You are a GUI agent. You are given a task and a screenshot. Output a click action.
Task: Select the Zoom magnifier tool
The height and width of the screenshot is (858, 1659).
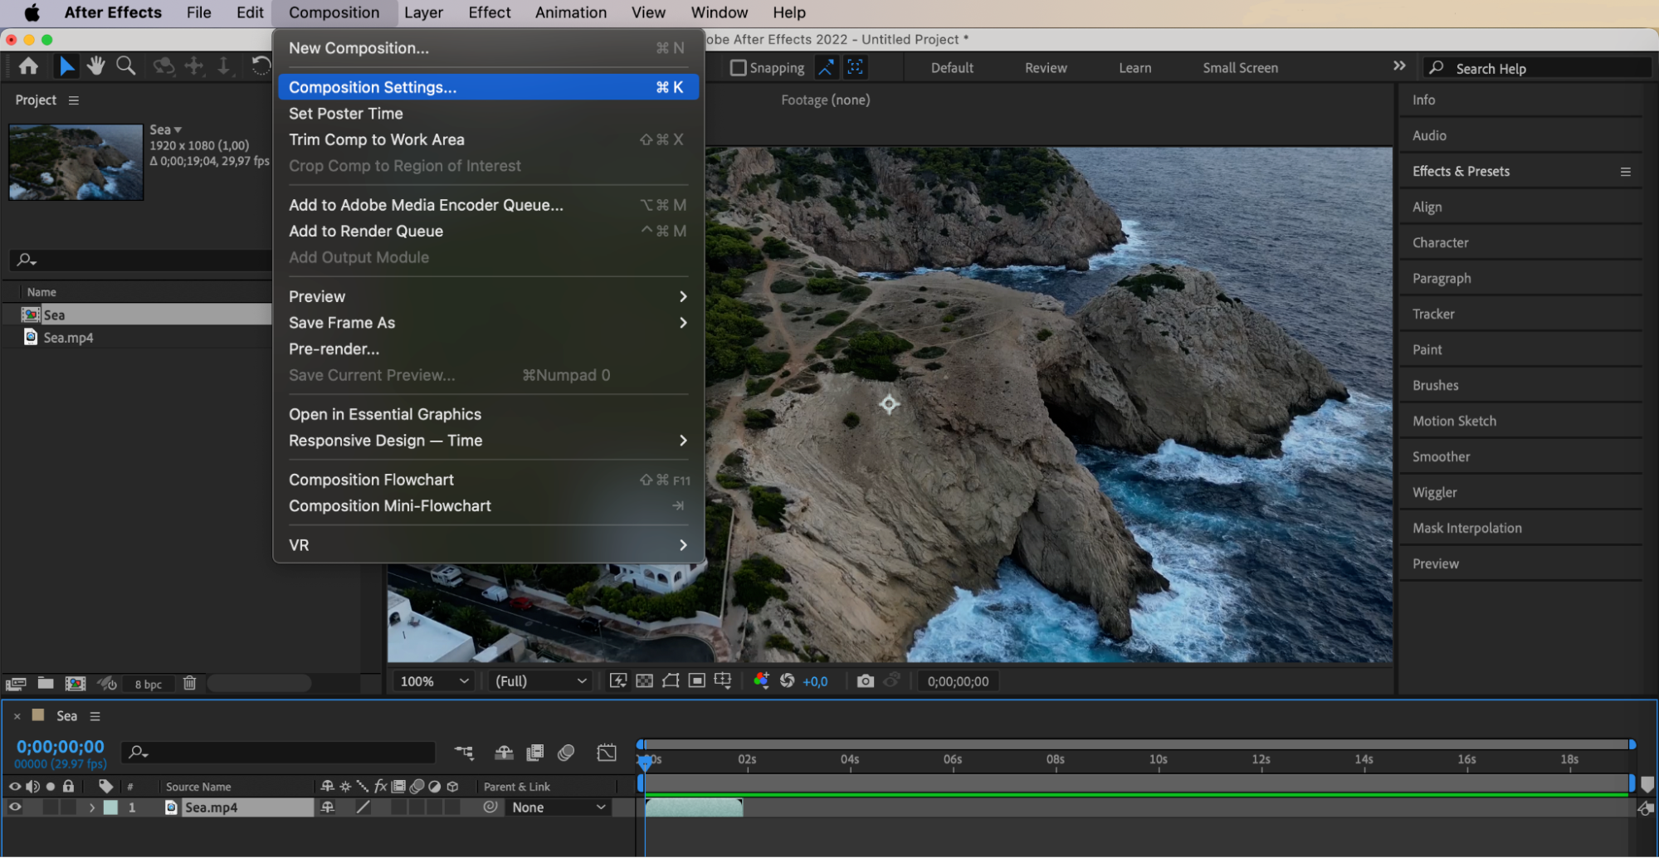[x=126, y=66]
